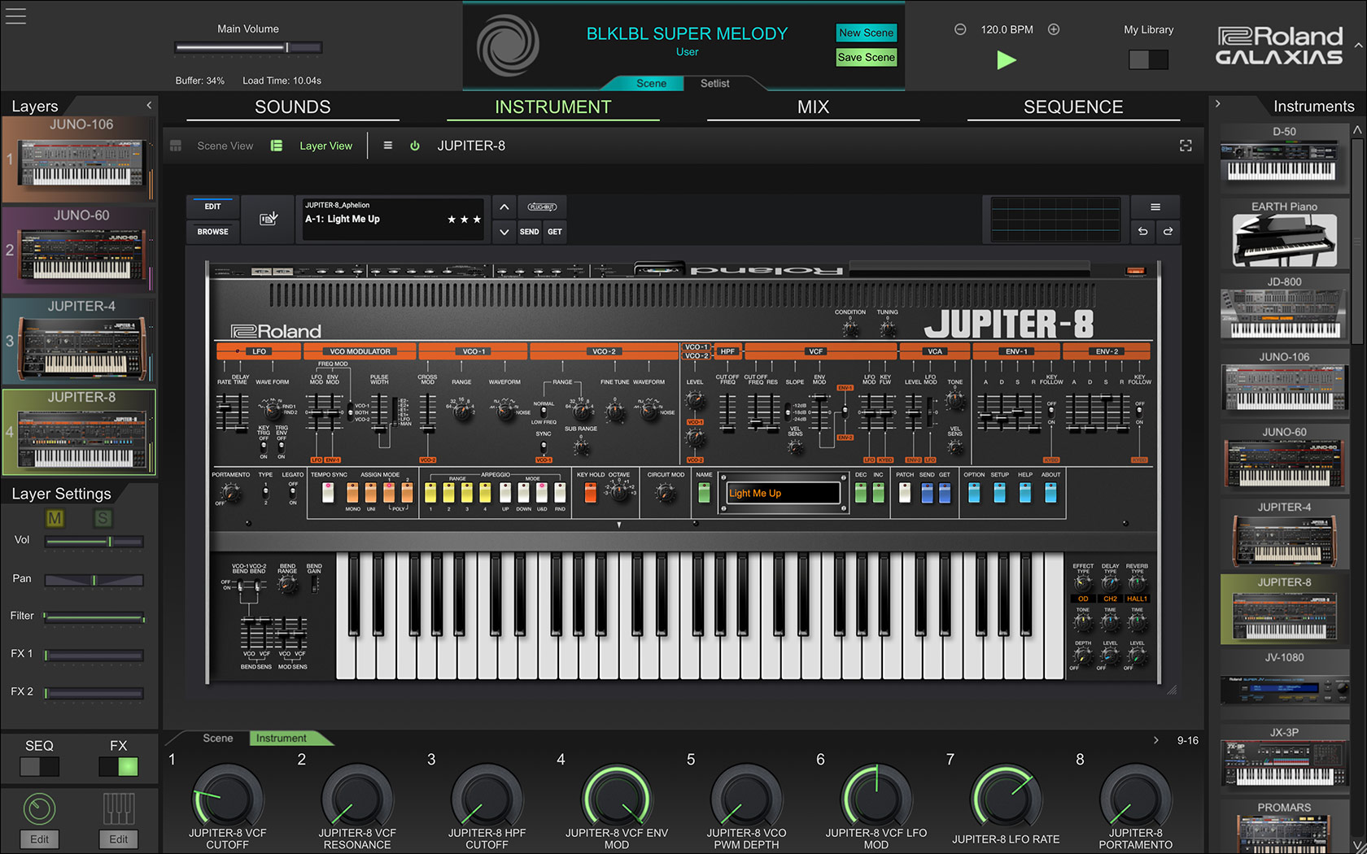
Task: Select the JV-1080 instrument thumbnail
Action: click(1284, 685)
